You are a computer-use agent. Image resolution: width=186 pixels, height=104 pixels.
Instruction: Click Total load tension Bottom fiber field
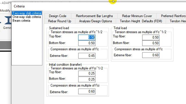(151, 43)
